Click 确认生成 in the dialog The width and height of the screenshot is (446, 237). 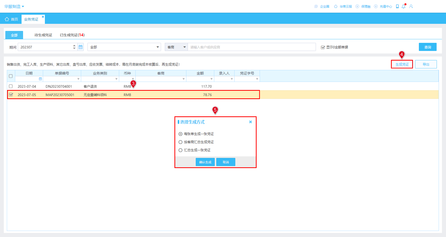205,162
